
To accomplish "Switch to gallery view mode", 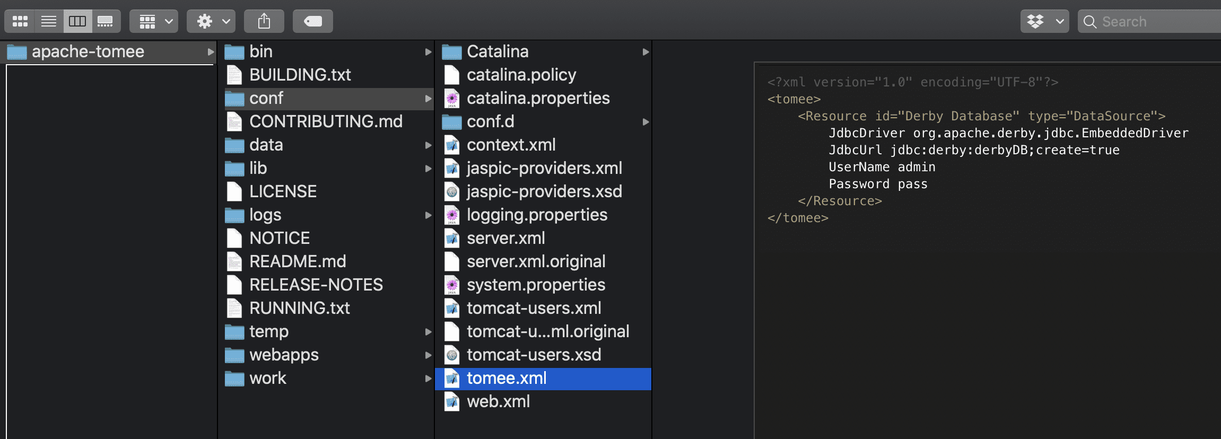I will [106, 21].
